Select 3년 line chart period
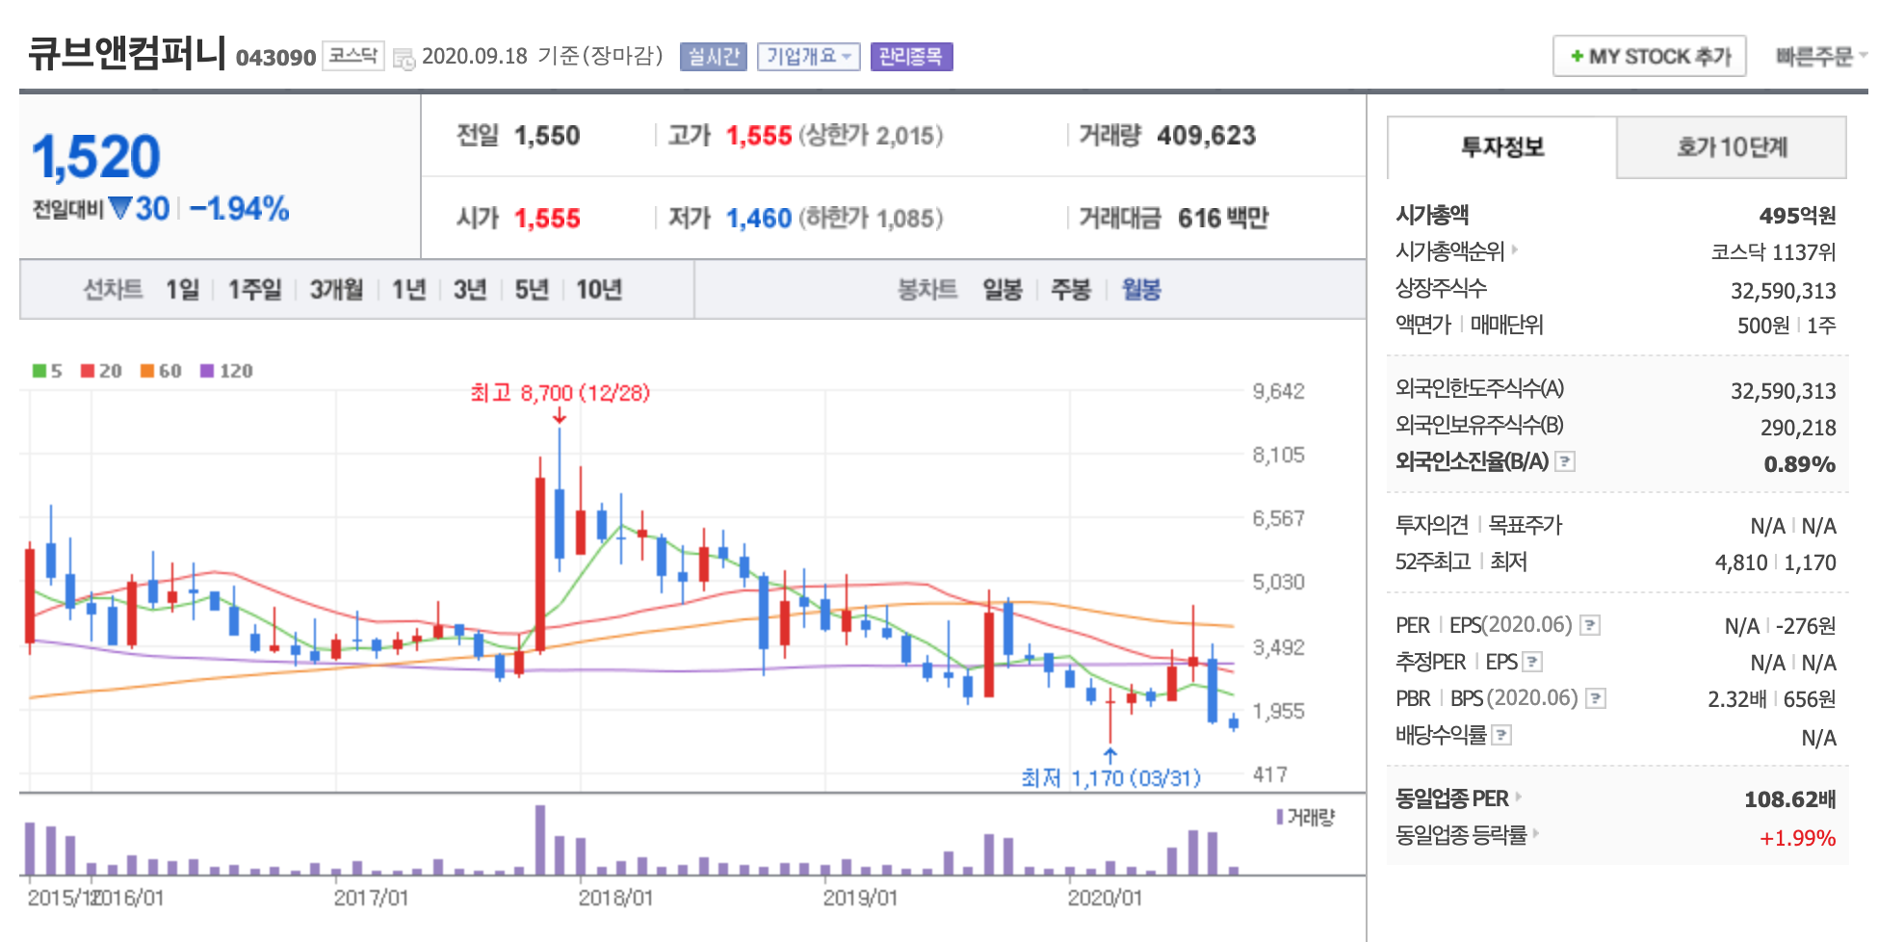The image size is (1878, 942). pyautogui.click(x=470, y=289)
